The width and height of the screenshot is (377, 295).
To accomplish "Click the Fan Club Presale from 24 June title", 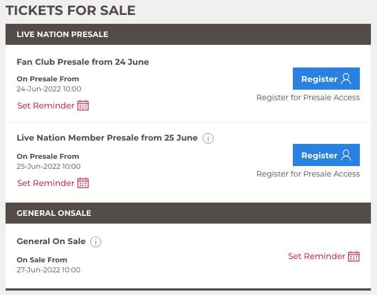I will [x=82, y=62].
